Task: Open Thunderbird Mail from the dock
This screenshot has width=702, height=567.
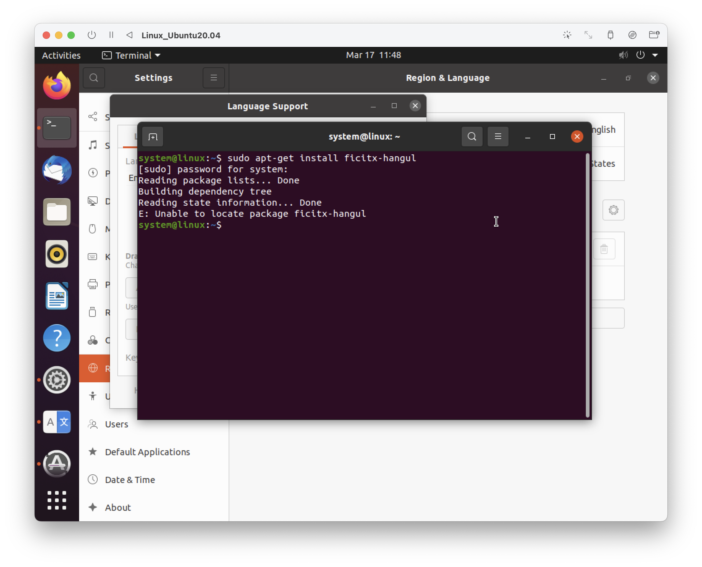Action: click(x=57, y=170)
